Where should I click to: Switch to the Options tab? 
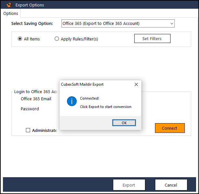coord(11,14)
